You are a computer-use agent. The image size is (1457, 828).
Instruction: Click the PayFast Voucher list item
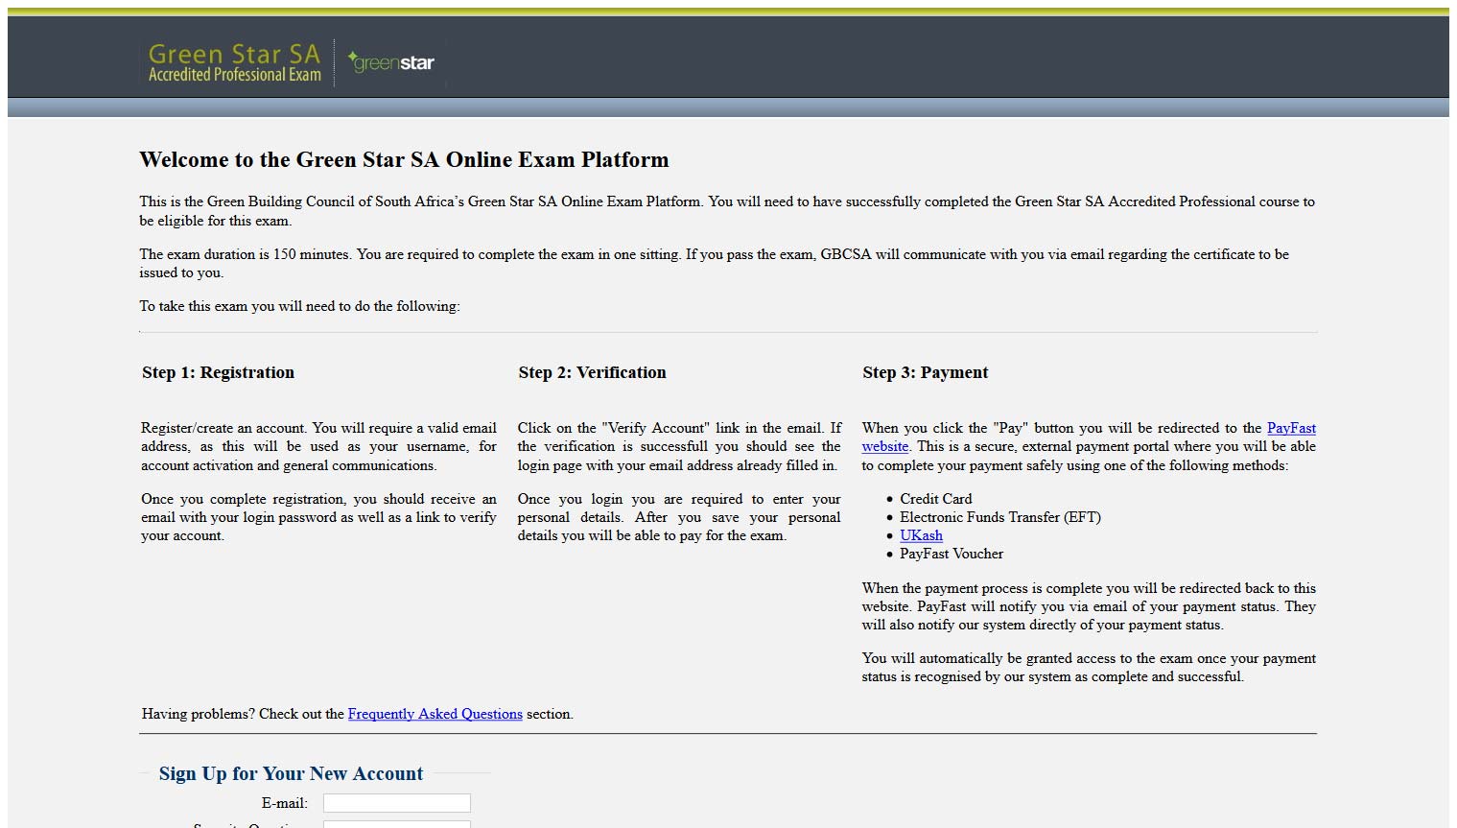(952, 554)
